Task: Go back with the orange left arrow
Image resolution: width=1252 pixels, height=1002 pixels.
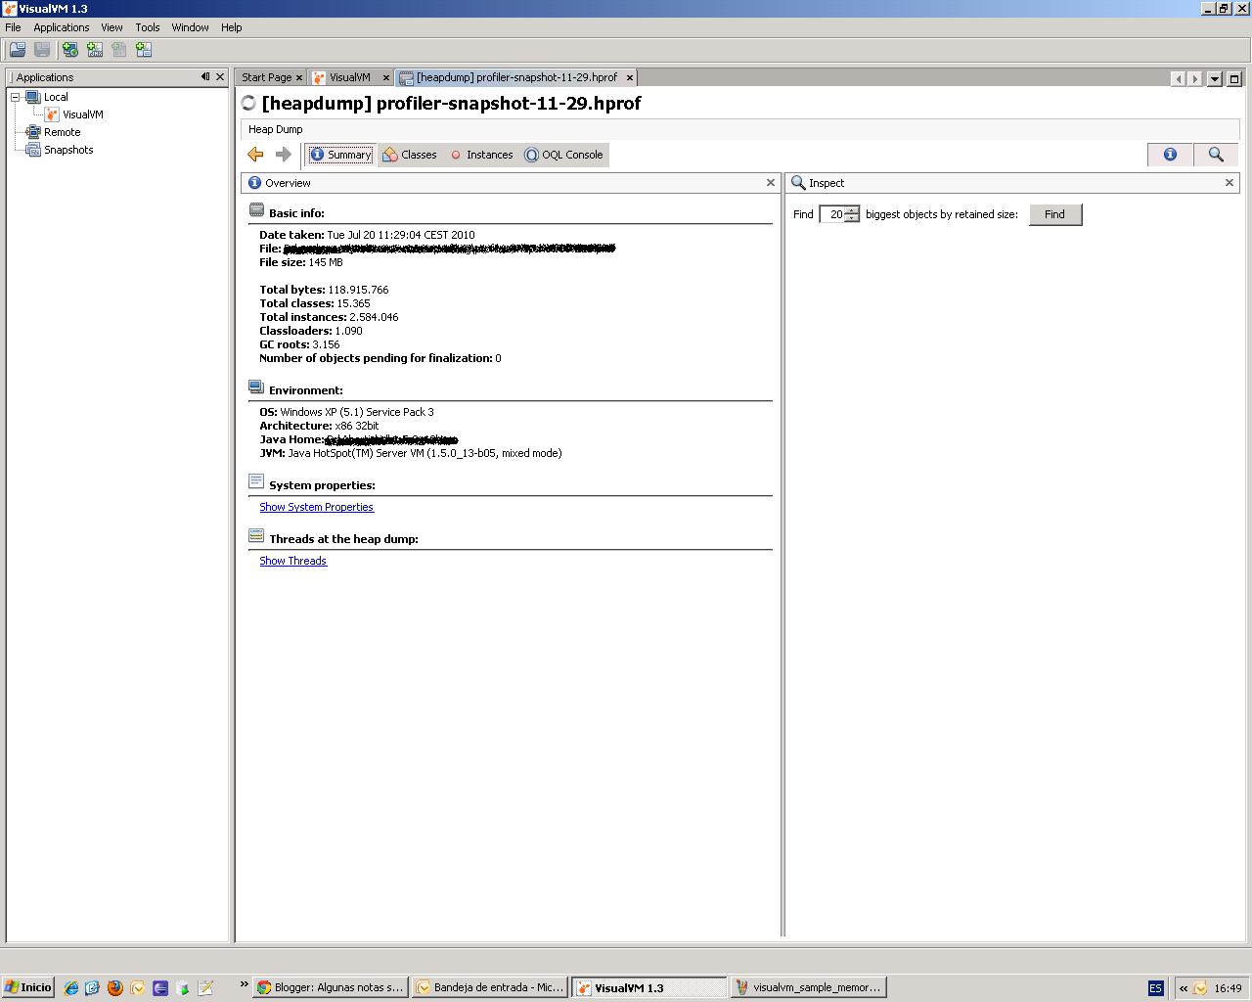Action: tap(256, 155)
